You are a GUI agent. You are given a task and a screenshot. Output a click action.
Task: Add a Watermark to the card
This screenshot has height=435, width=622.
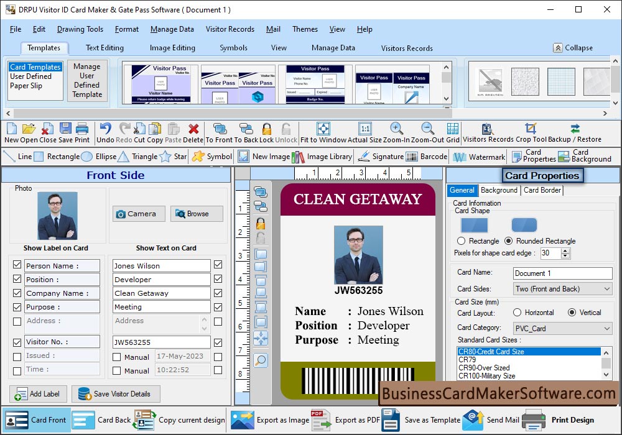click(479, 157)
